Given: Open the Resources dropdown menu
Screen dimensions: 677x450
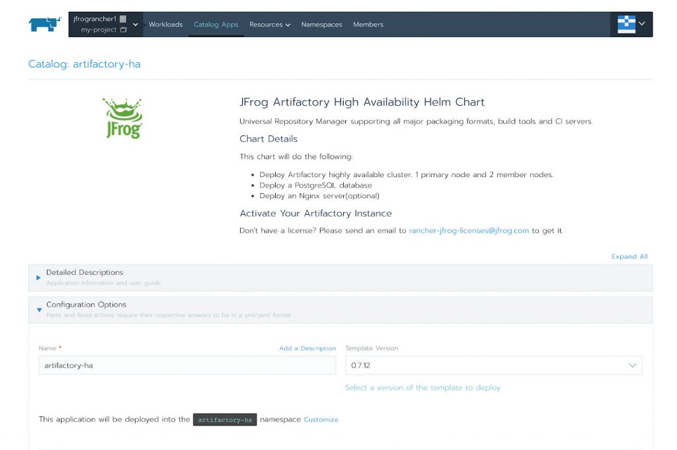Looking at the screenshot, I should pos(269,24).
